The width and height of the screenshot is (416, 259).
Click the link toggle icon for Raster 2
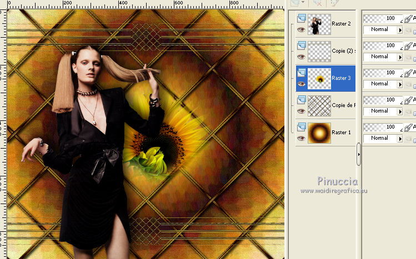coord(408,19)
